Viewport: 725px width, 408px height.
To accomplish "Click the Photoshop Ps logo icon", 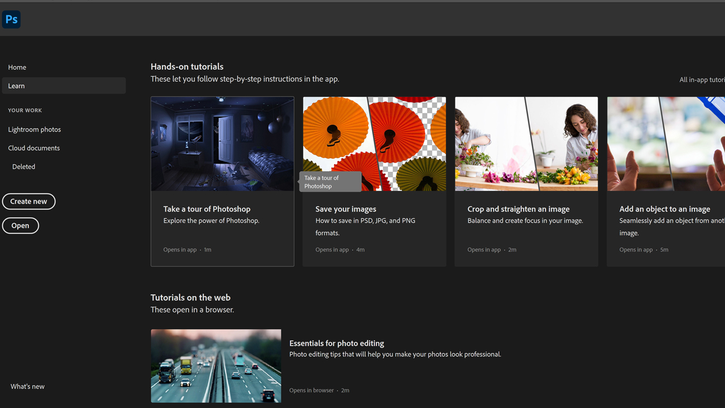I will 11,19.
